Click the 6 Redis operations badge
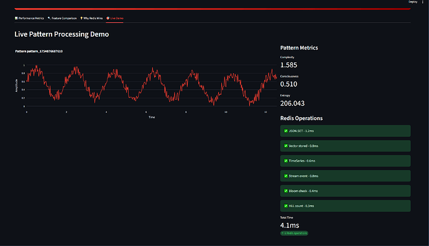 point(294,233)
